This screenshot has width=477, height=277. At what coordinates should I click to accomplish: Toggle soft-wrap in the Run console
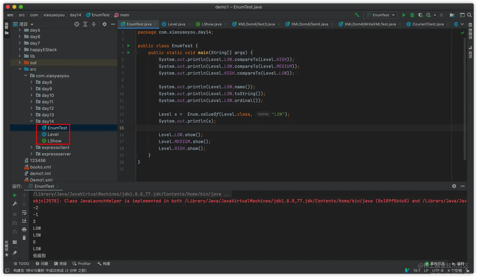(x=24, y=213)
